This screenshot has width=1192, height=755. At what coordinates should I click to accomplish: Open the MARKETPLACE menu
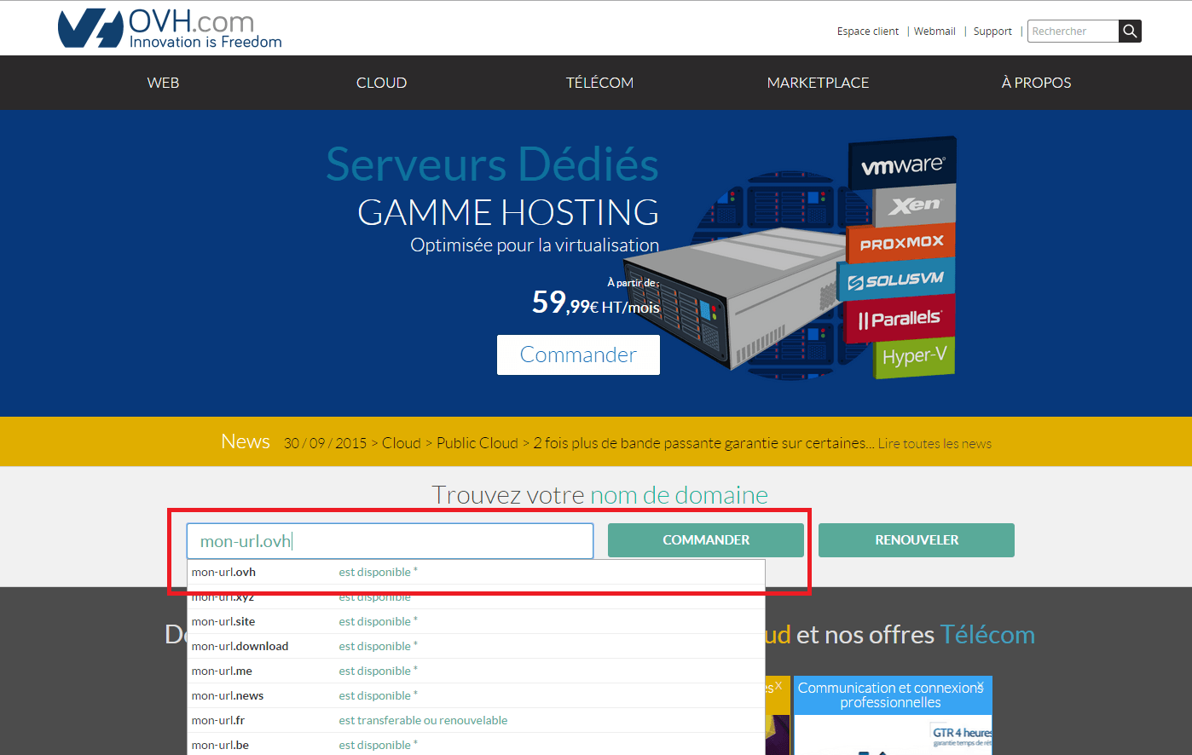[x=818, y=83]
